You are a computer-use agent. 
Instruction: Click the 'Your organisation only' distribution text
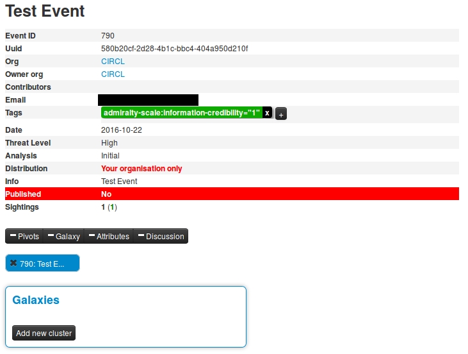pyautogui.click(x=141, y=169)
